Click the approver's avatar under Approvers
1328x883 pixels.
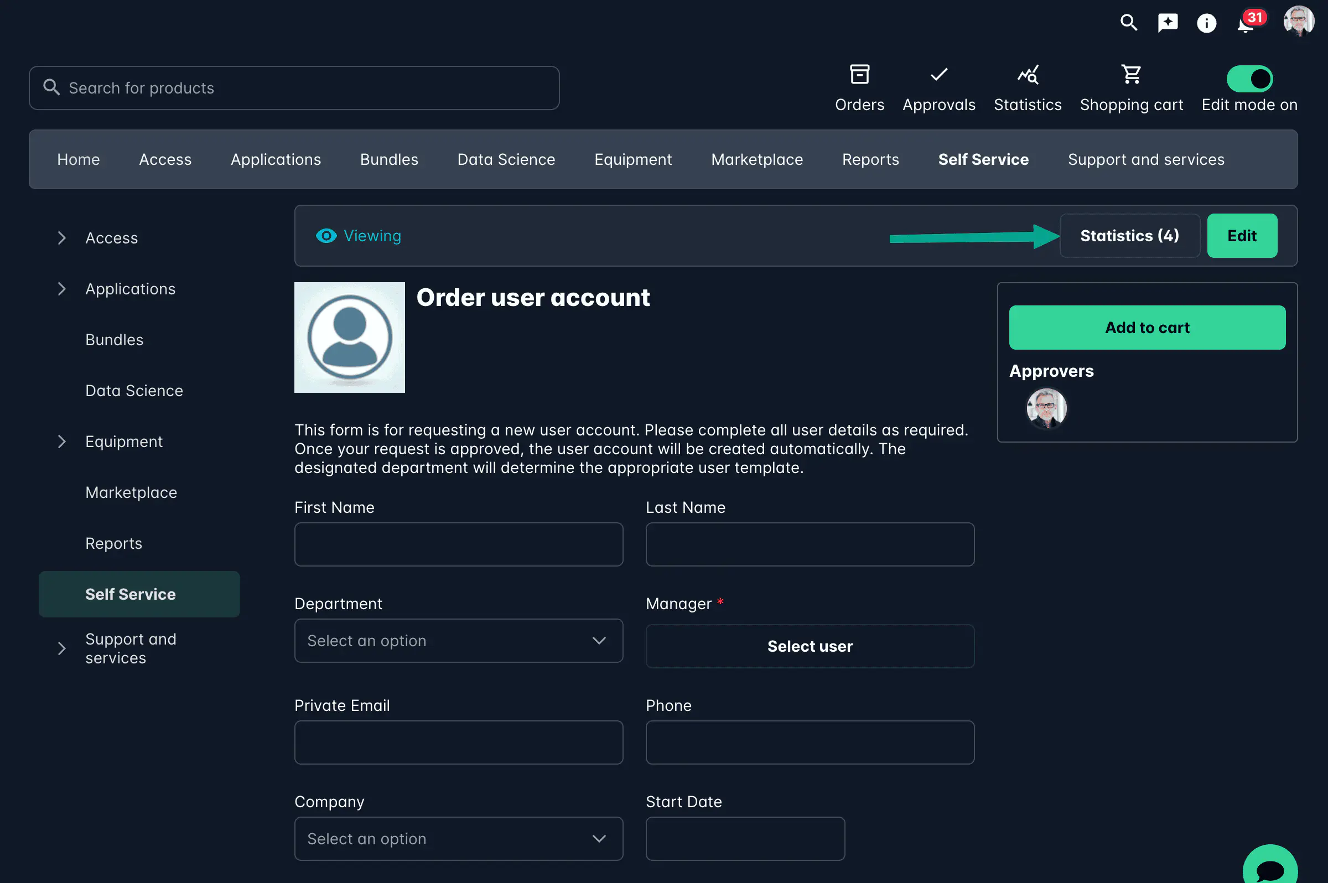(1045, 408)
